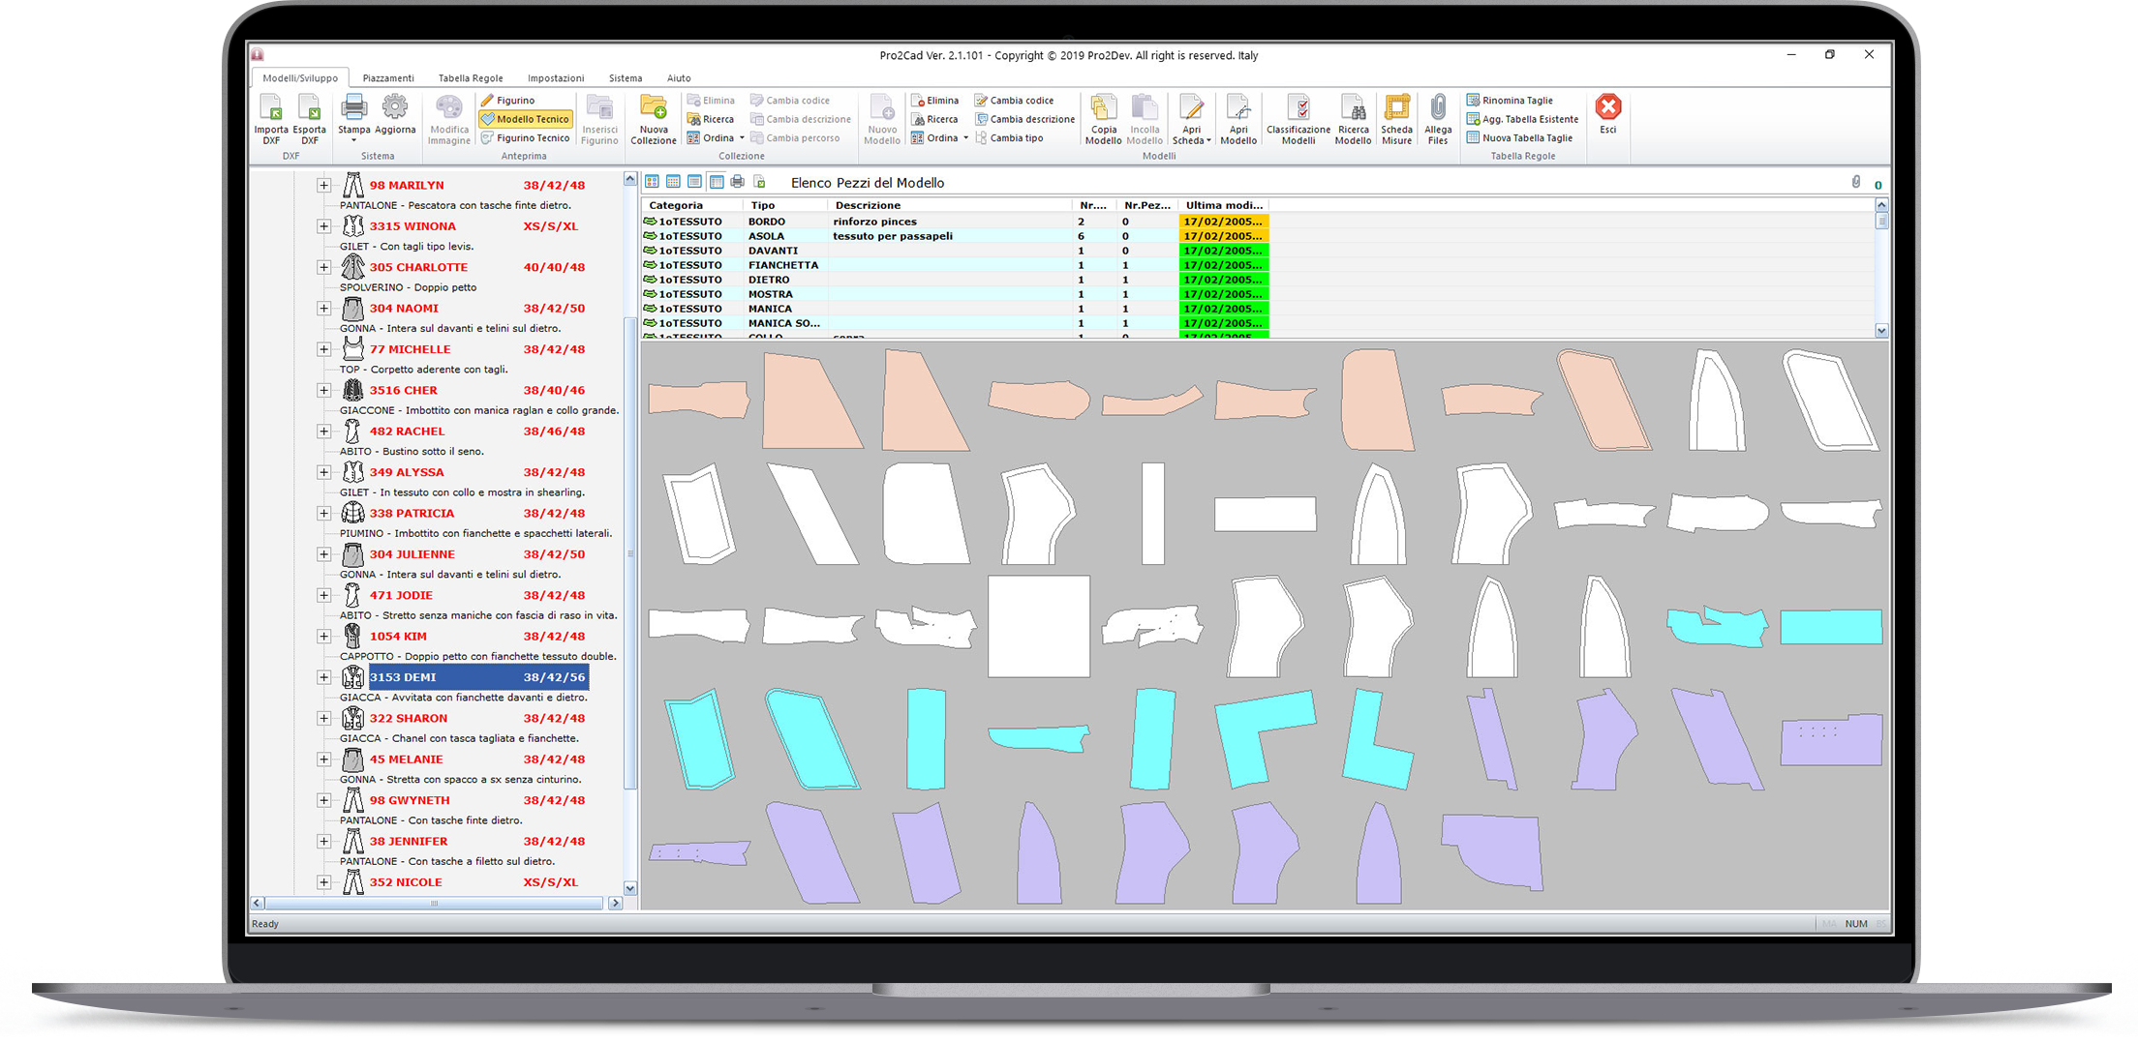Open the Tabella Regole tab
This screenshot has height=1042, width=2138.
click(470, 78)
